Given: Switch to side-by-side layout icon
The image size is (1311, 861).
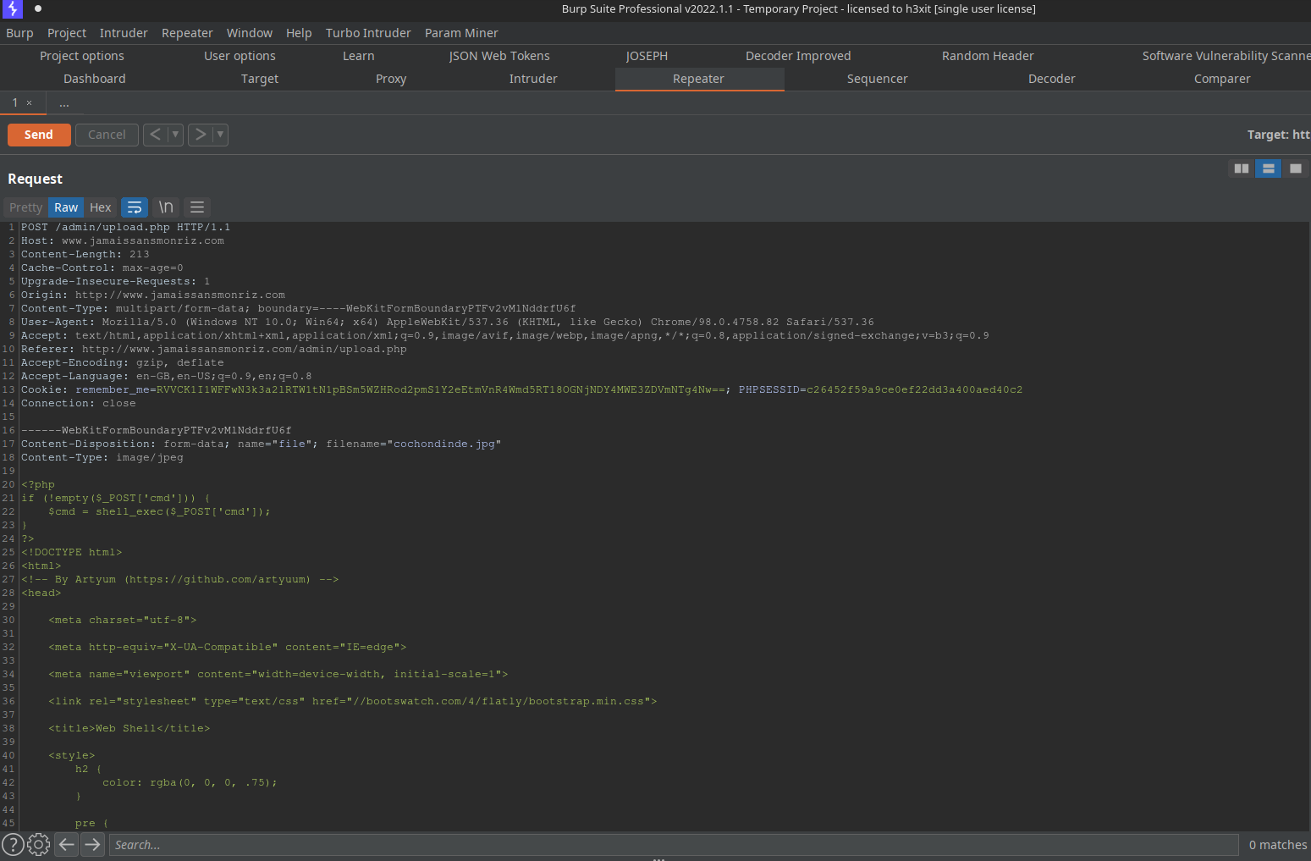Looking at the screenshot, I should (1242, 168).
